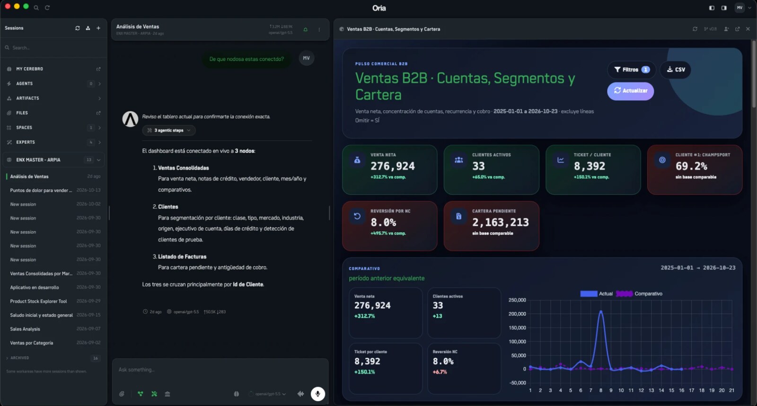Toggle the right panel layout icon

[x=724, y=8]
